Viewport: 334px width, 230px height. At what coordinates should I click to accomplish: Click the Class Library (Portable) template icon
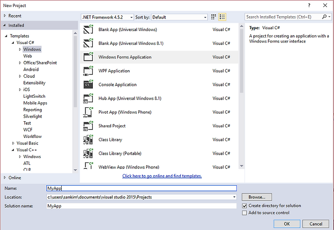tap(88, 153)
